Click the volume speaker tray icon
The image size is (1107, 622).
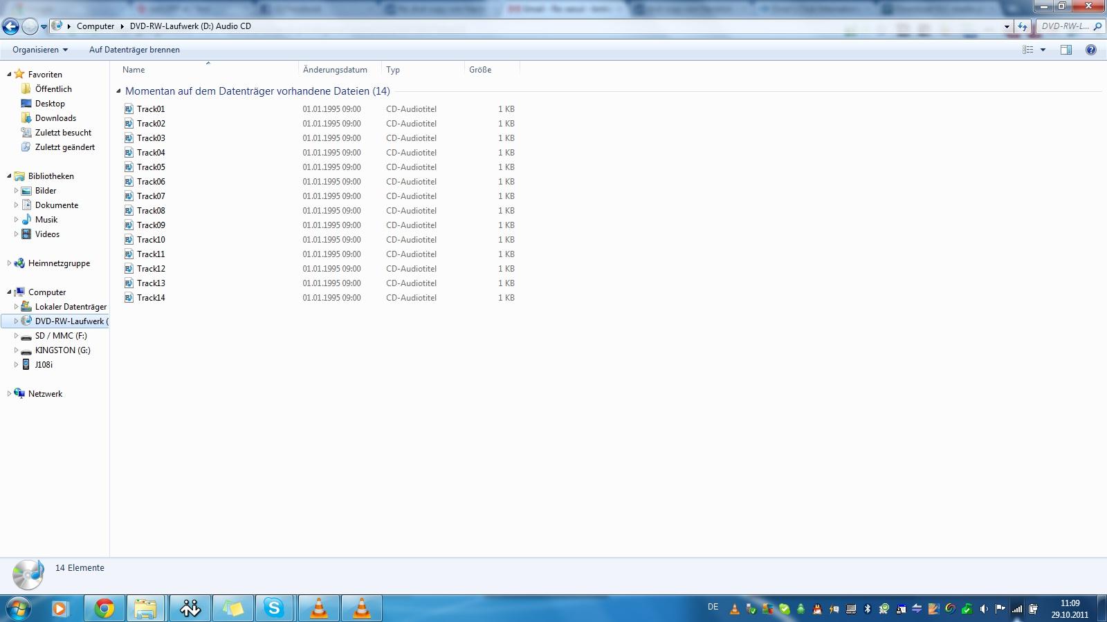click(x=984, y=609)
